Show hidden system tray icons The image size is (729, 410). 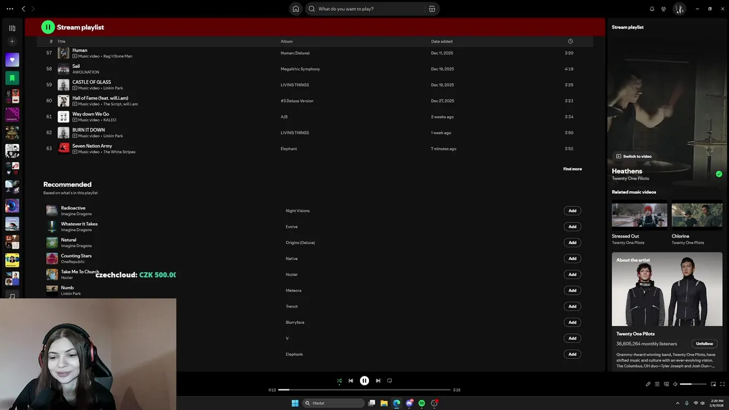(x=679, y=403)
